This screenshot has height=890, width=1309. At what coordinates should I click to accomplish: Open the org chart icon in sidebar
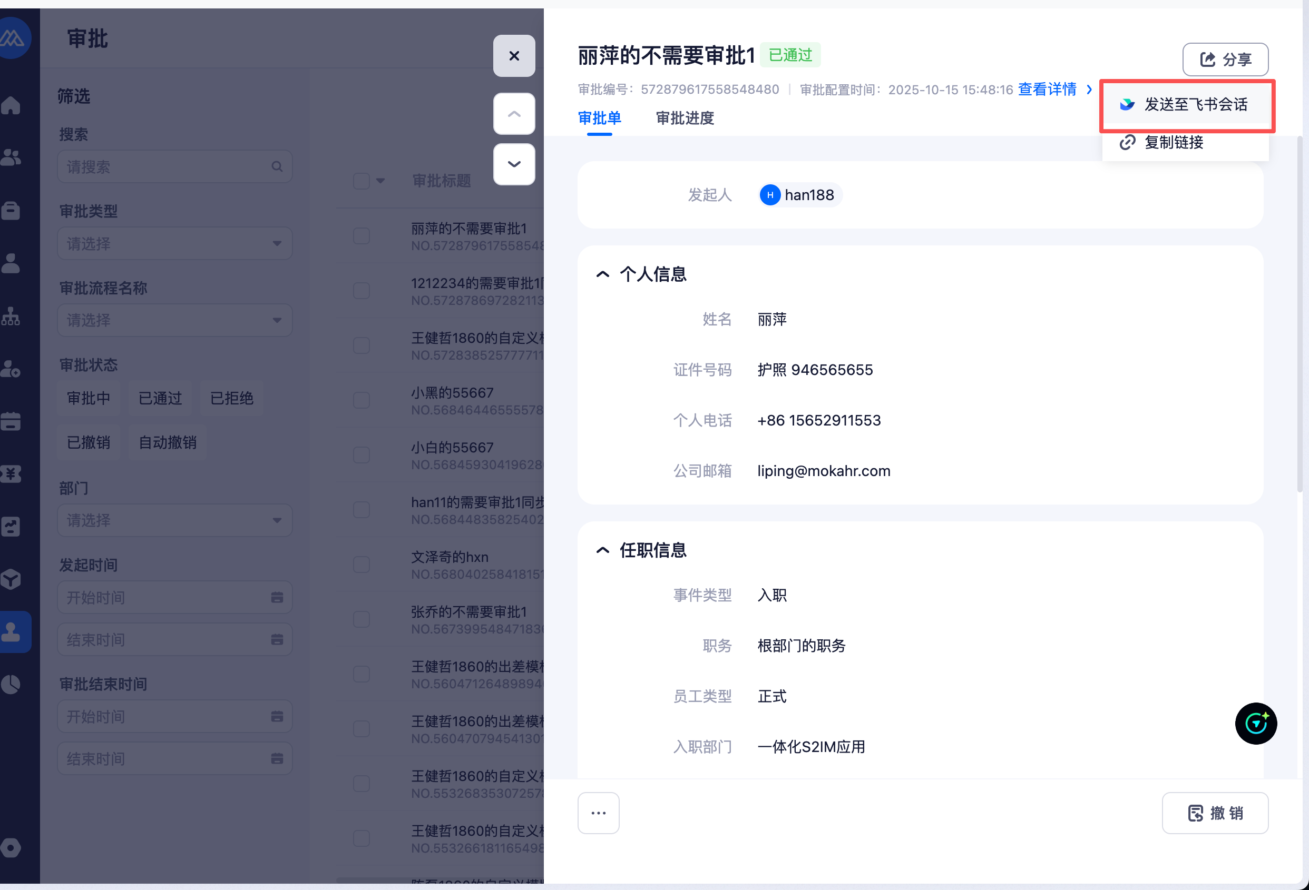pos(11,317)
